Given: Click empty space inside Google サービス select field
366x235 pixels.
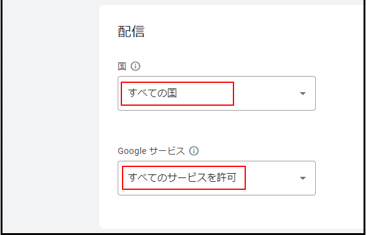Looking at the screenshot, I should (272, 178).
